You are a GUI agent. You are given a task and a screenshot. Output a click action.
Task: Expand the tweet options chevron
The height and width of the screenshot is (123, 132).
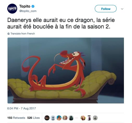click(122, 9)
